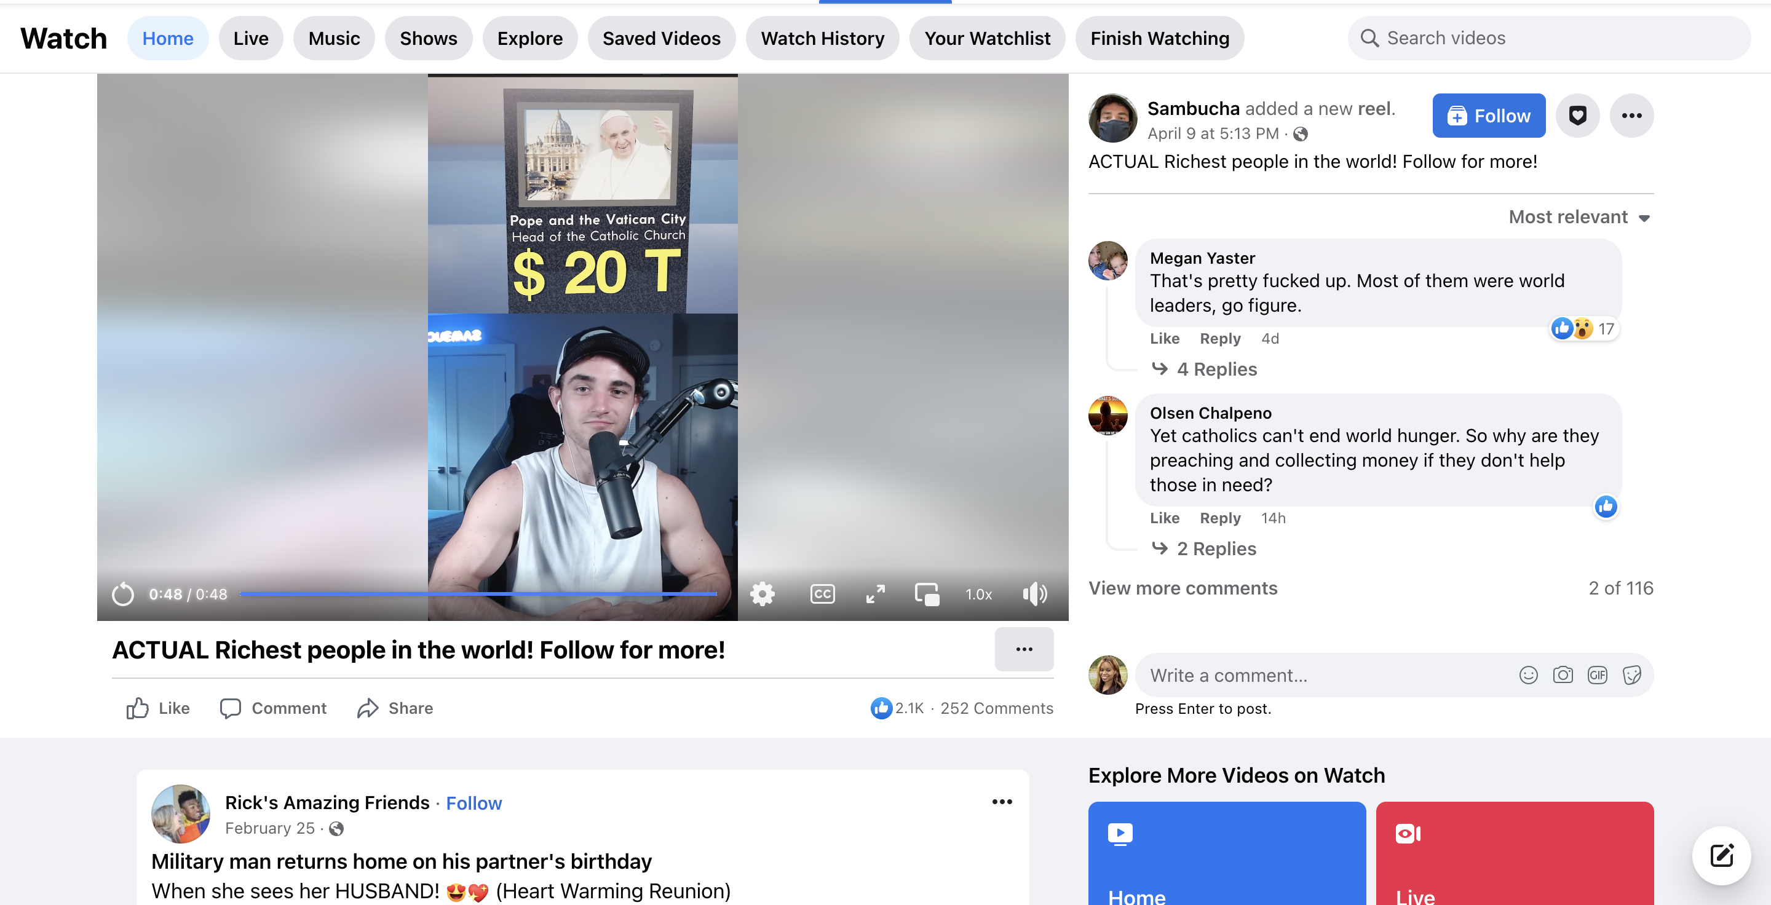Viewport: 1771px width, 905px height.
Task: Expand 4 Replies under Megan Yaster
Action: pyautogui.click(x=1216, y=369)
